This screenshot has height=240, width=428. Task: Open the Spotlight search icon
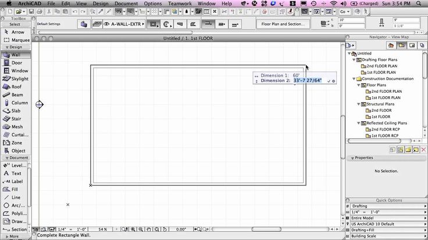point(419,3)
